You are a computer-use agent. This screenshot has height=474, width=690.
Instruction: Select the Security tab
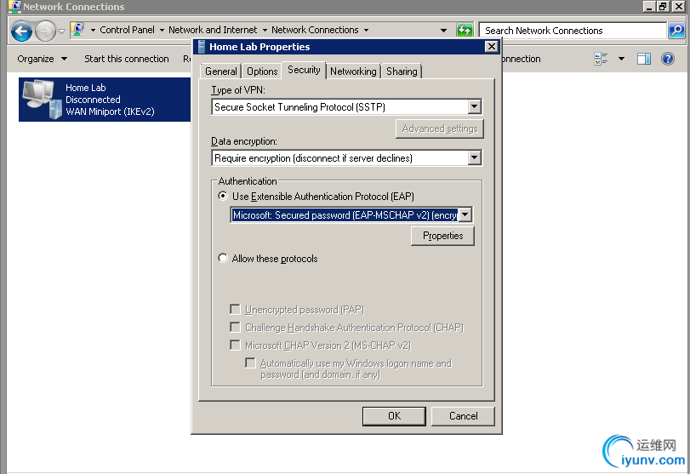304,70
